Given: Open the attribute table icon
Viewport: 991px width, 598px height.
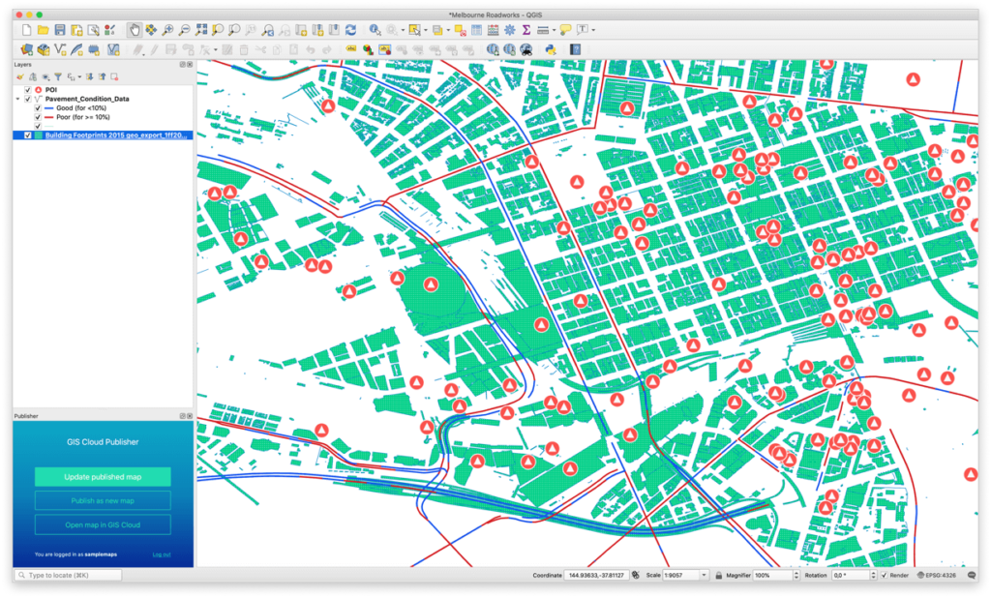Looking at the screenshot, I should coord(476,30).
